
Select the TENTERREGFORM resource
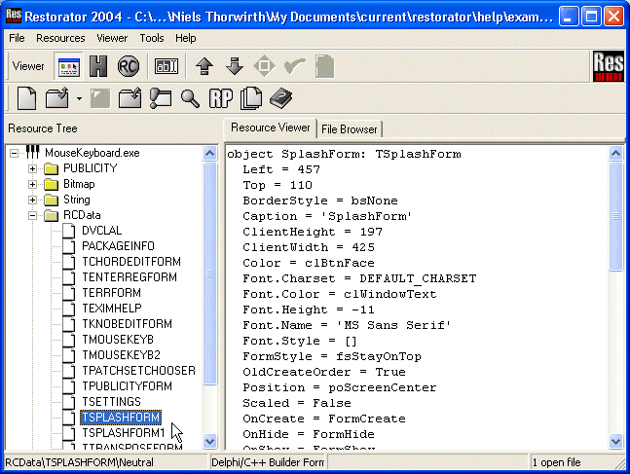pos(130,277)
